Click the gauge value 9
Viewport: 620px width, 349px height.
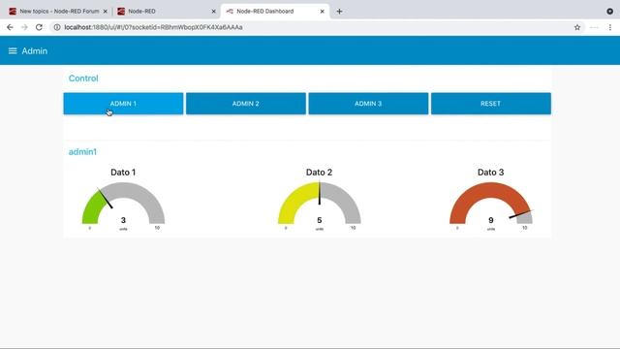pos(491,220)
